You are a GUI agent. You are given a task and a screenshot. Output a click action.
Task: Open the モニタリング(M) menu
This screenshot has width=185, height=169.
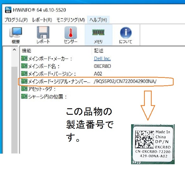[x=71, y=20]
